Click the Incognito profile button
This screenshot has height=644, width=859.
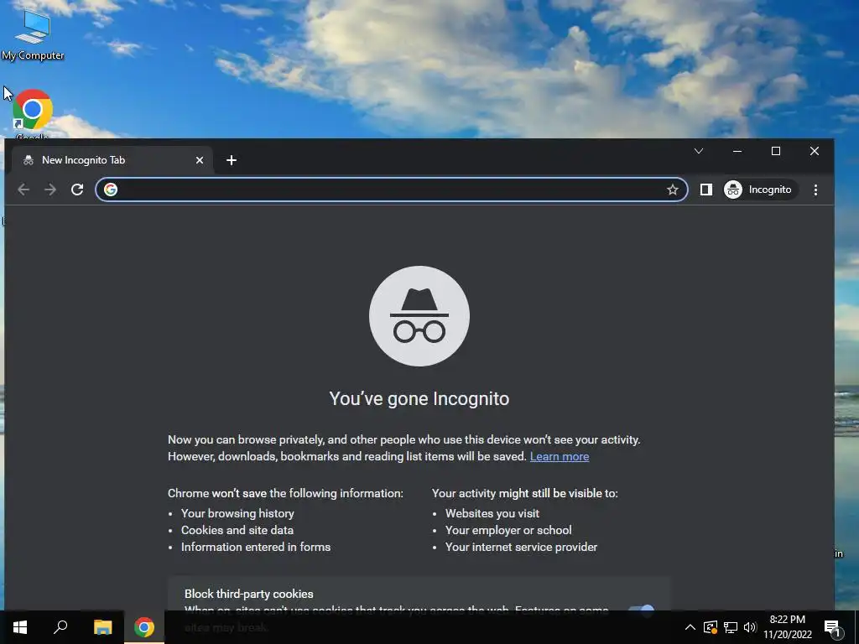pyautogui.click(x=760, y=190)
